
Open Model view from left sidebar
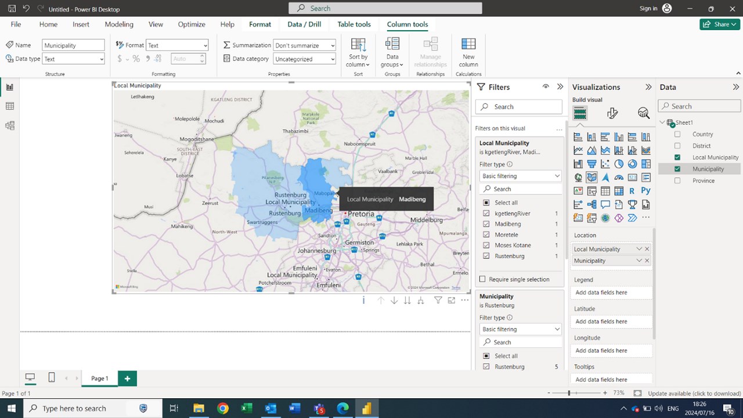(9, 125)
